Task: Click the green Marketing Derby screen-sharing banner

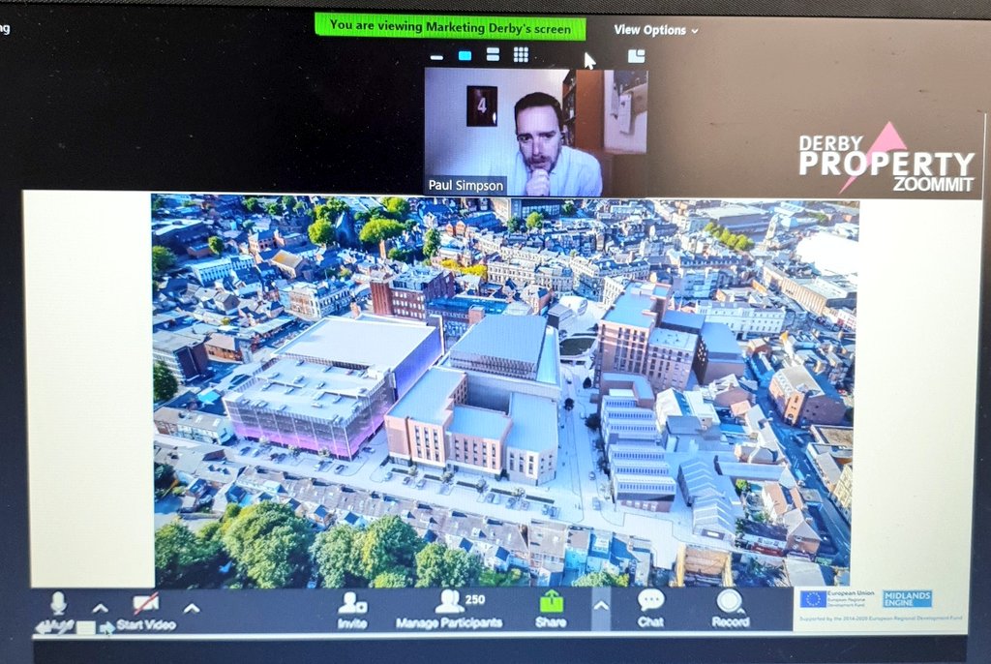Action: tap(450, 27)
